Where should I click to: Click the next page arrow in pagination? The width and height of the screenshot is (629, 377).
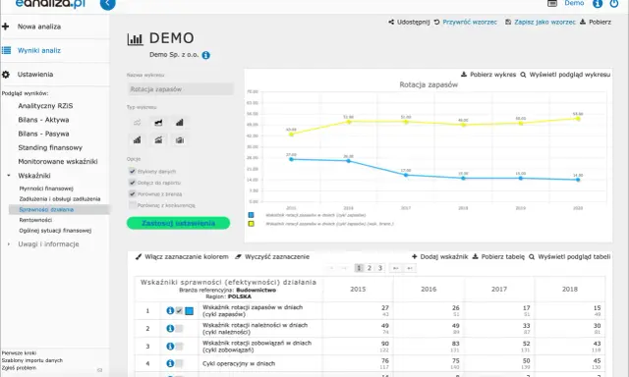[395, 268]
